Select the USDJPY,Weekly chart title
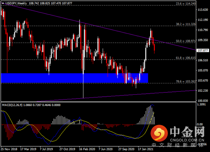 pyautogui.click(x=16, y=3)
